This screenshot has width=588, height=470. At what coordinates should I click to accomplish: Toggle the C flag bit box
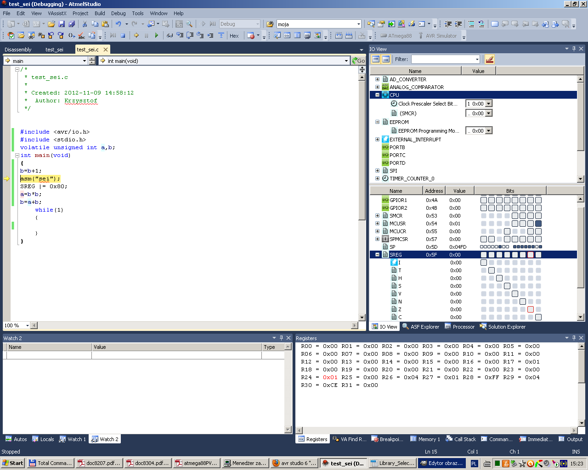[x=538, y=317]
